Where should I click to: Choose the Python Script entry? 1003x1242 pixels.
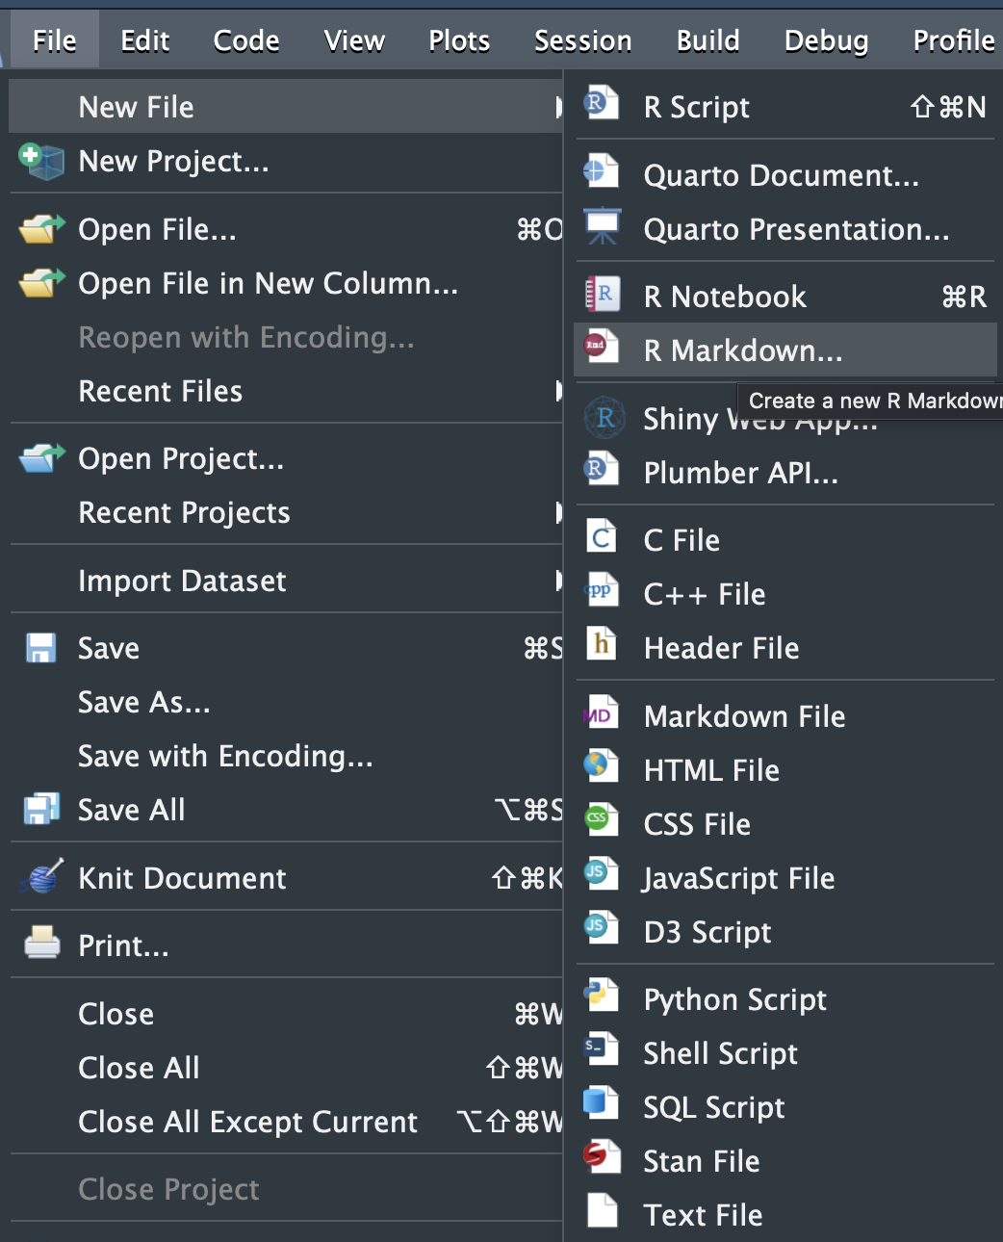pos(784,999)
